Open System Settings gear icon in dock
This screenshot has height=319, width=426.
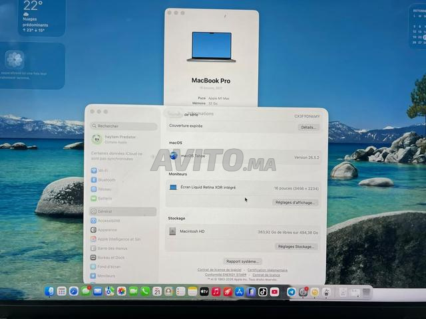click(303, 292)
